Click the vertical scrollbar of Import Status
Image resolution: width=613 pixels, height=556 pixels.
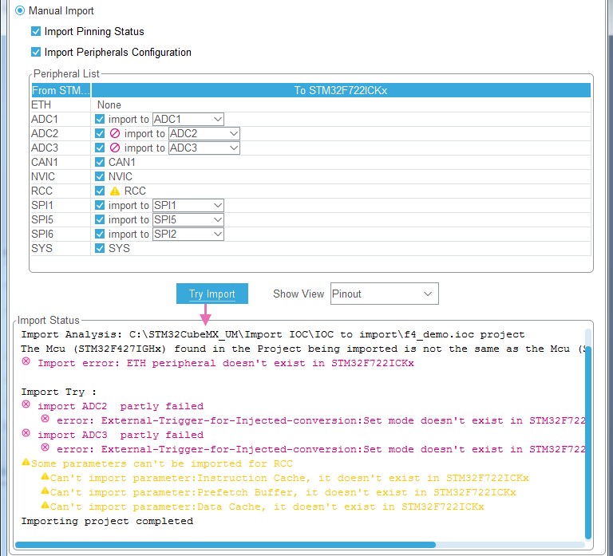(588, 442)
